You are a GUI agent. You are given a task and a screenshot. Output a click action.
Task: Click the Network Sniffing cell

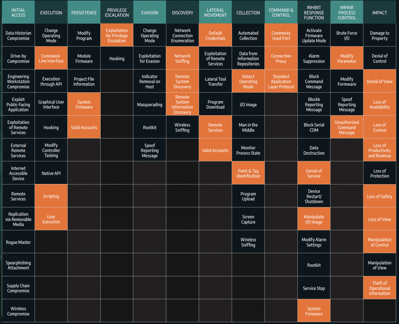(182, 58)
